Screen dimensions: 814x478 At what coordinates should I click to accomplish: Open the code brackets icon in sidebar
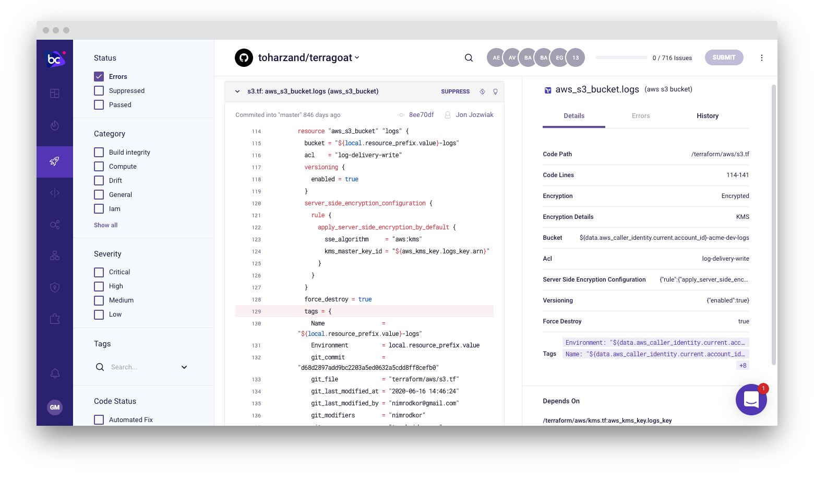55,193
